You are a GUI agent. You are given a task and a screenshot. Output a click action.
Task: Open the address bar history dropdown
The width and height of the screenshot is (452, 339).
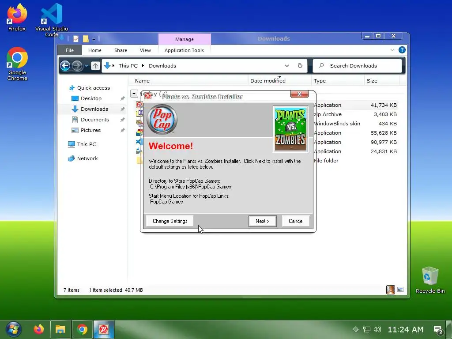tap(286, 66)
